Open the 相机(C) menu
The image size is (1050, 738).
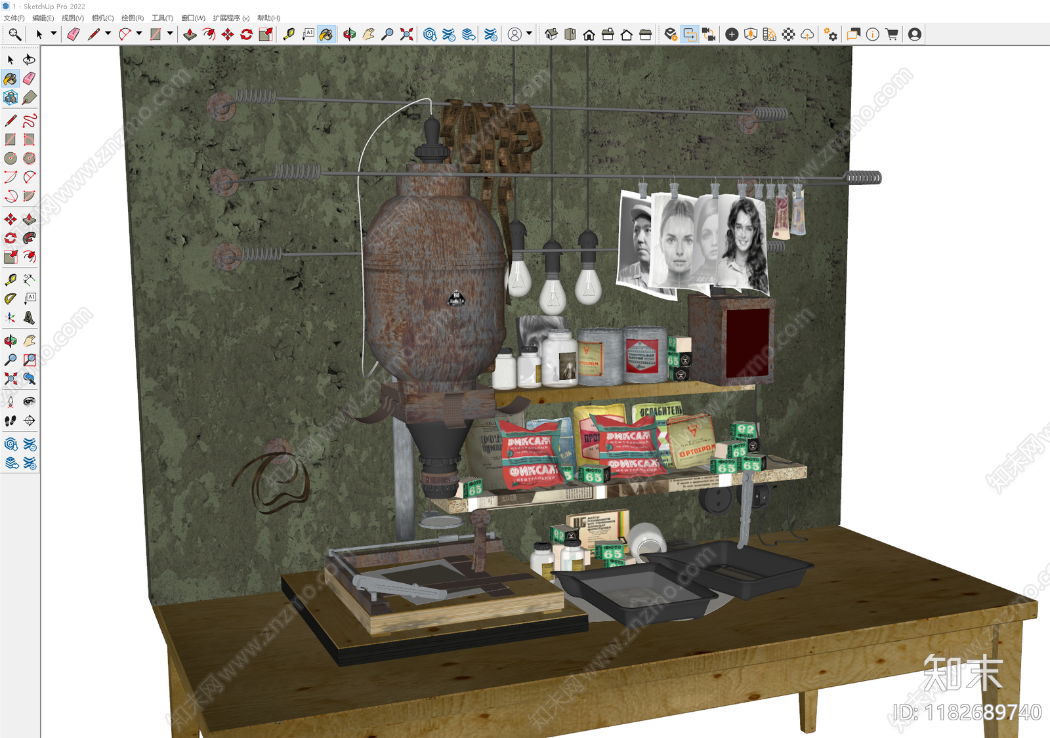tap(102, 18)
